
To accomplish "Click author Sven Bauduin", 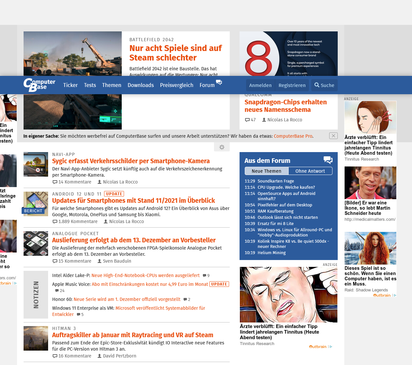I will pyautogui.click(x=114, y=261).
